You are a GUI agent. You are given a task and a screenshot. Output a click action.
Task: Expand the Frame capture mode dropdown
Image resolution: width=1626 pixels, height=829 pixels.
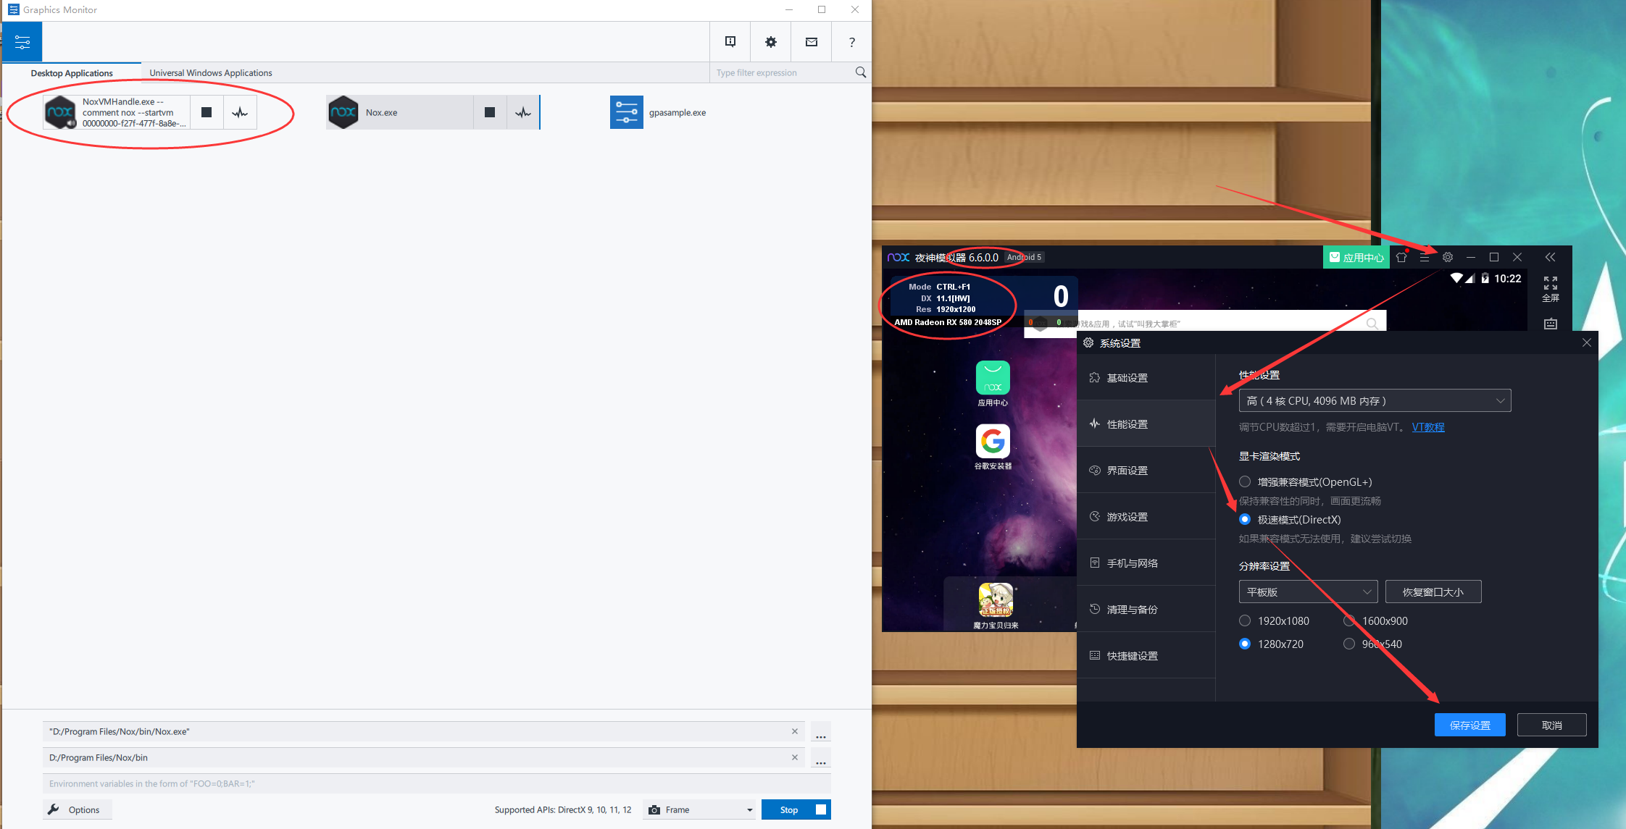coord(699,809)
